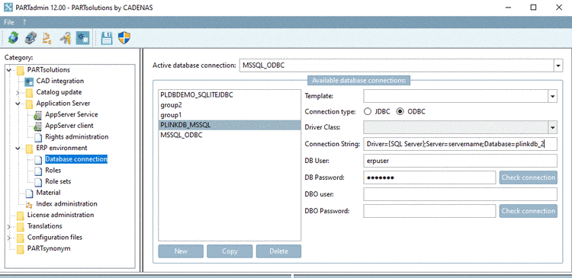
Task: Click the Copy connection button
Action: coord(230,251)
